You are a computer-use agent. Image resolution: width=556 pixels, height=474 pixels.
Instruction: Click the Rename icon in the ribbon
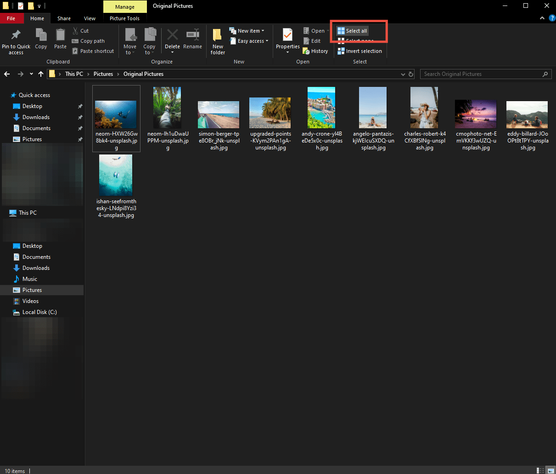click(x=192, y=36)
